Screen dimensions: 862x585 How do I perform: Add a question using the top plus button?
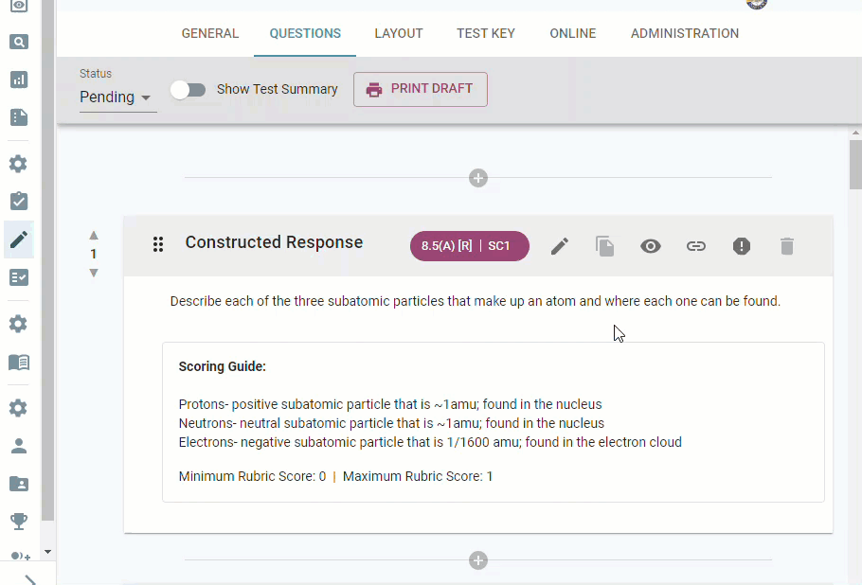[x=478, y=178]
